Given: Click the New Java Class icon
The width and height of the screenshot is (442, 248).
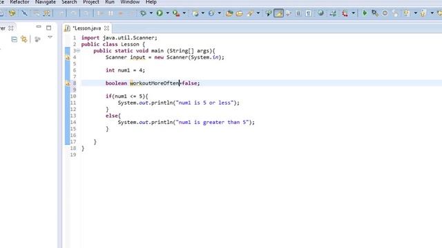Looking at the screenshot, I should click(211, 13).
